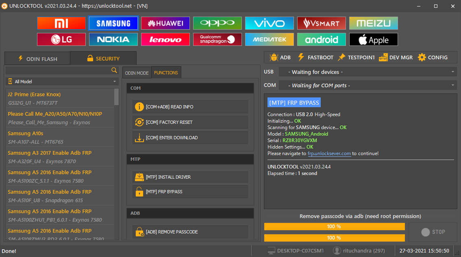Open the Nokia brand tile
This screenshot has height=257, width=461.
pos(113,39)
